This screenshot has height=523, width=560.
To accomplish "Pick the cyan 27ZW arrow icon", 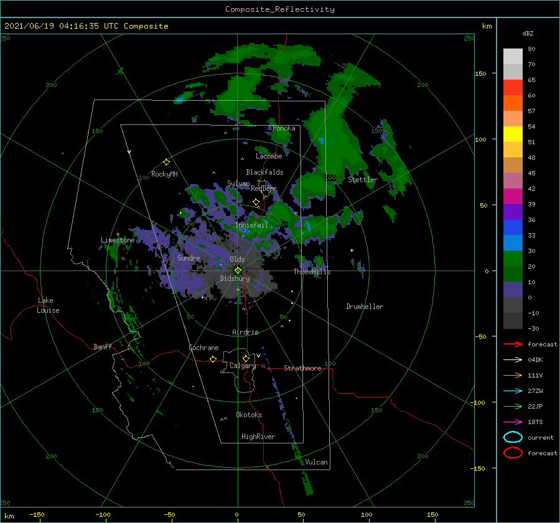I will tap(513, 391).
